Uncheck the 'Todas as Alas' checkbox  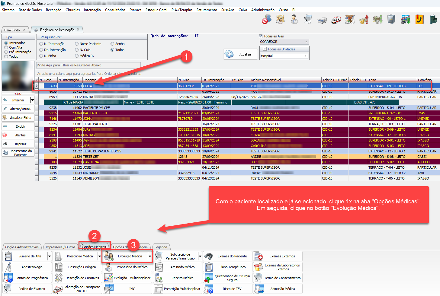click(261, 36)
